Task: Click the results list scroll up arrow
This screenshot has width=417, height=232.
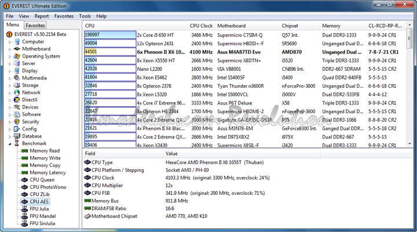Action: [x=409, y=25]
